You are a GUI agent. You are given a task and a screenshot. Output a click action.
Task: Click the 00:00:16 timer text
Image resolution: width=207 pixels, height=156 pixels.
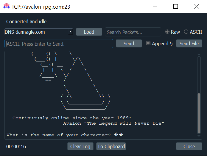pos(16,146)
